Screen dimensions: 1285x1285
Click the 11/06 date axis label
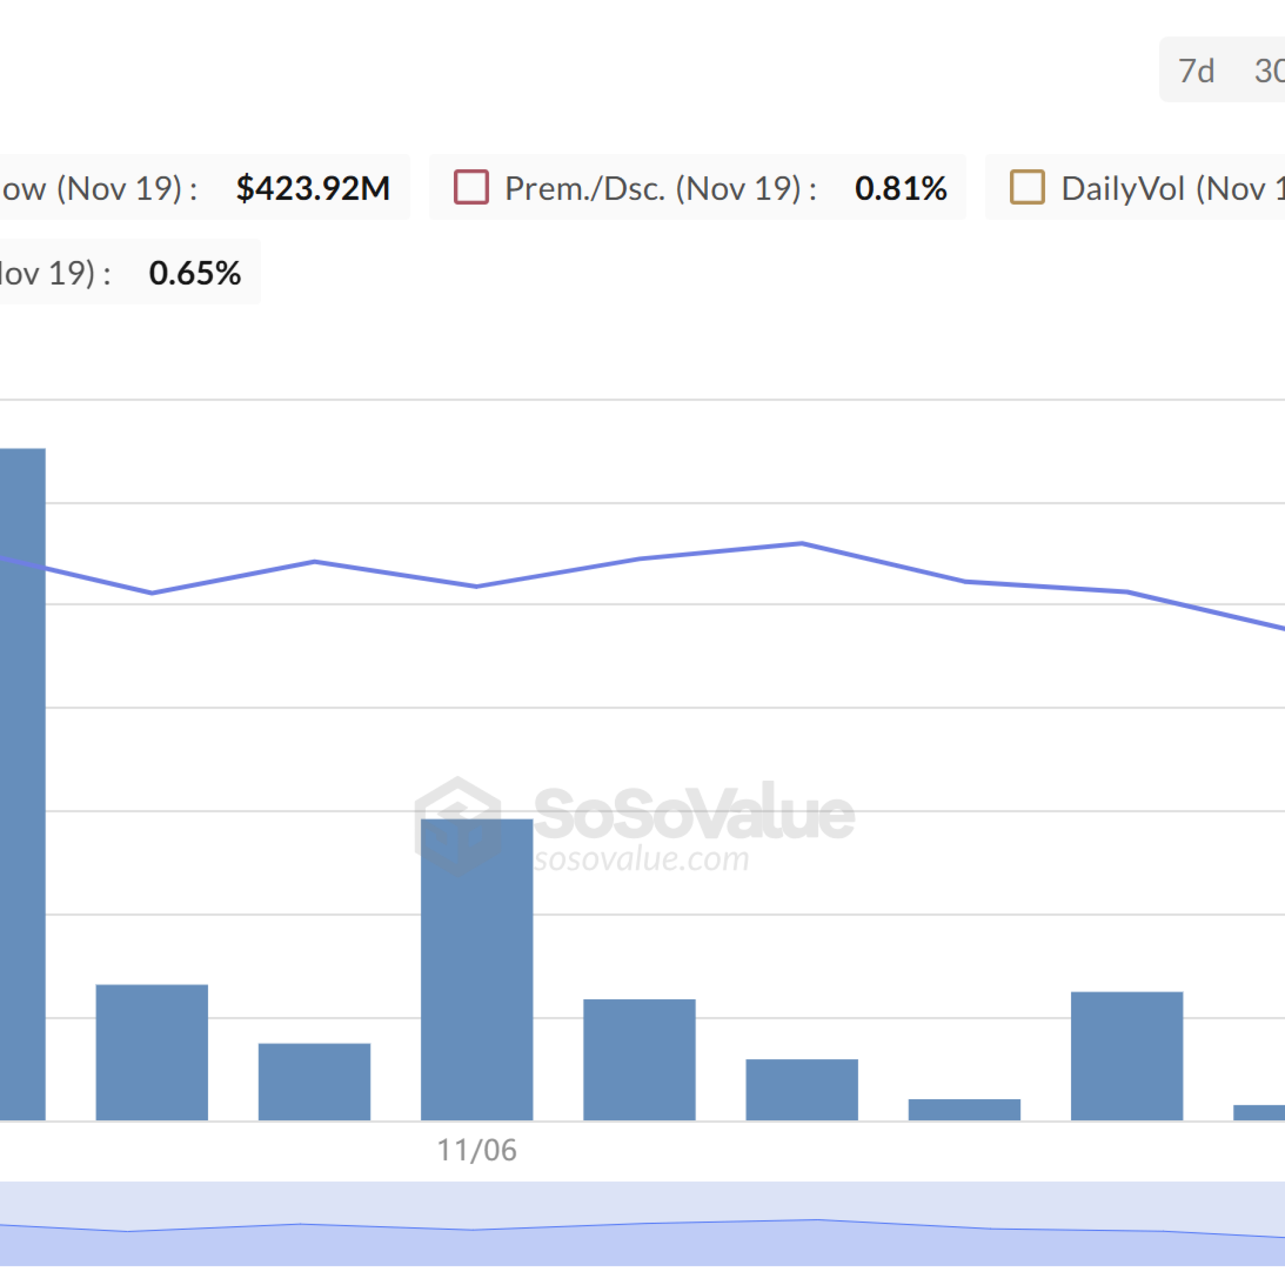[x=477, y=1150]
